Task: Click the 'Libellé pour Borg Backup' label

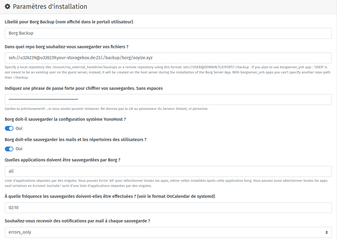Action: [69, 22]
